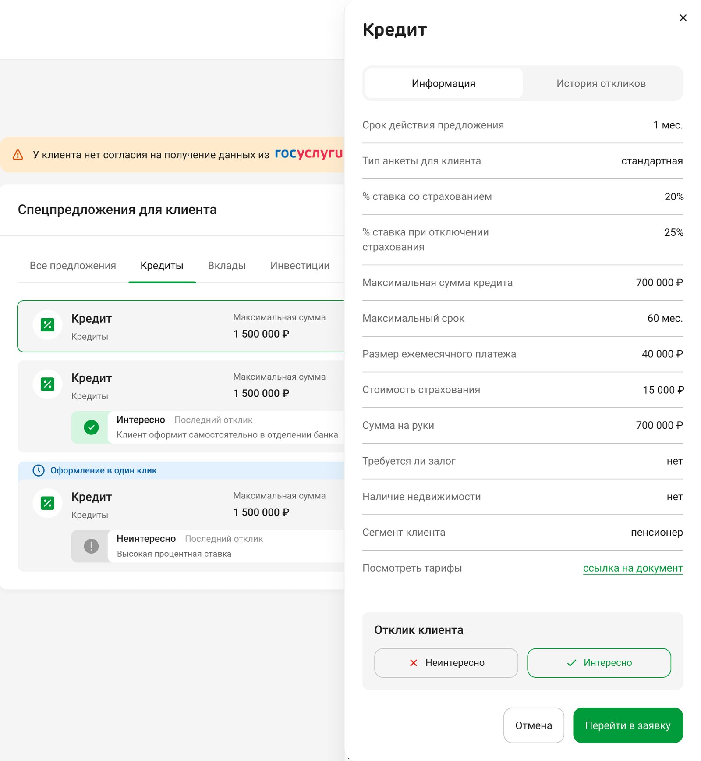Viewport: 701px width, 761px height.
Task: Show the Все предложения tab
Action: 73,266
